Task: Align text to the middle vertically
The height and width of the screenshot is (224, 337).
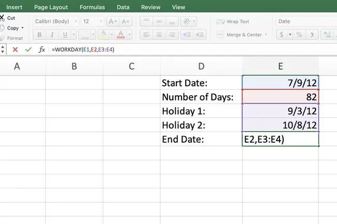Action: tap(159, 21)
